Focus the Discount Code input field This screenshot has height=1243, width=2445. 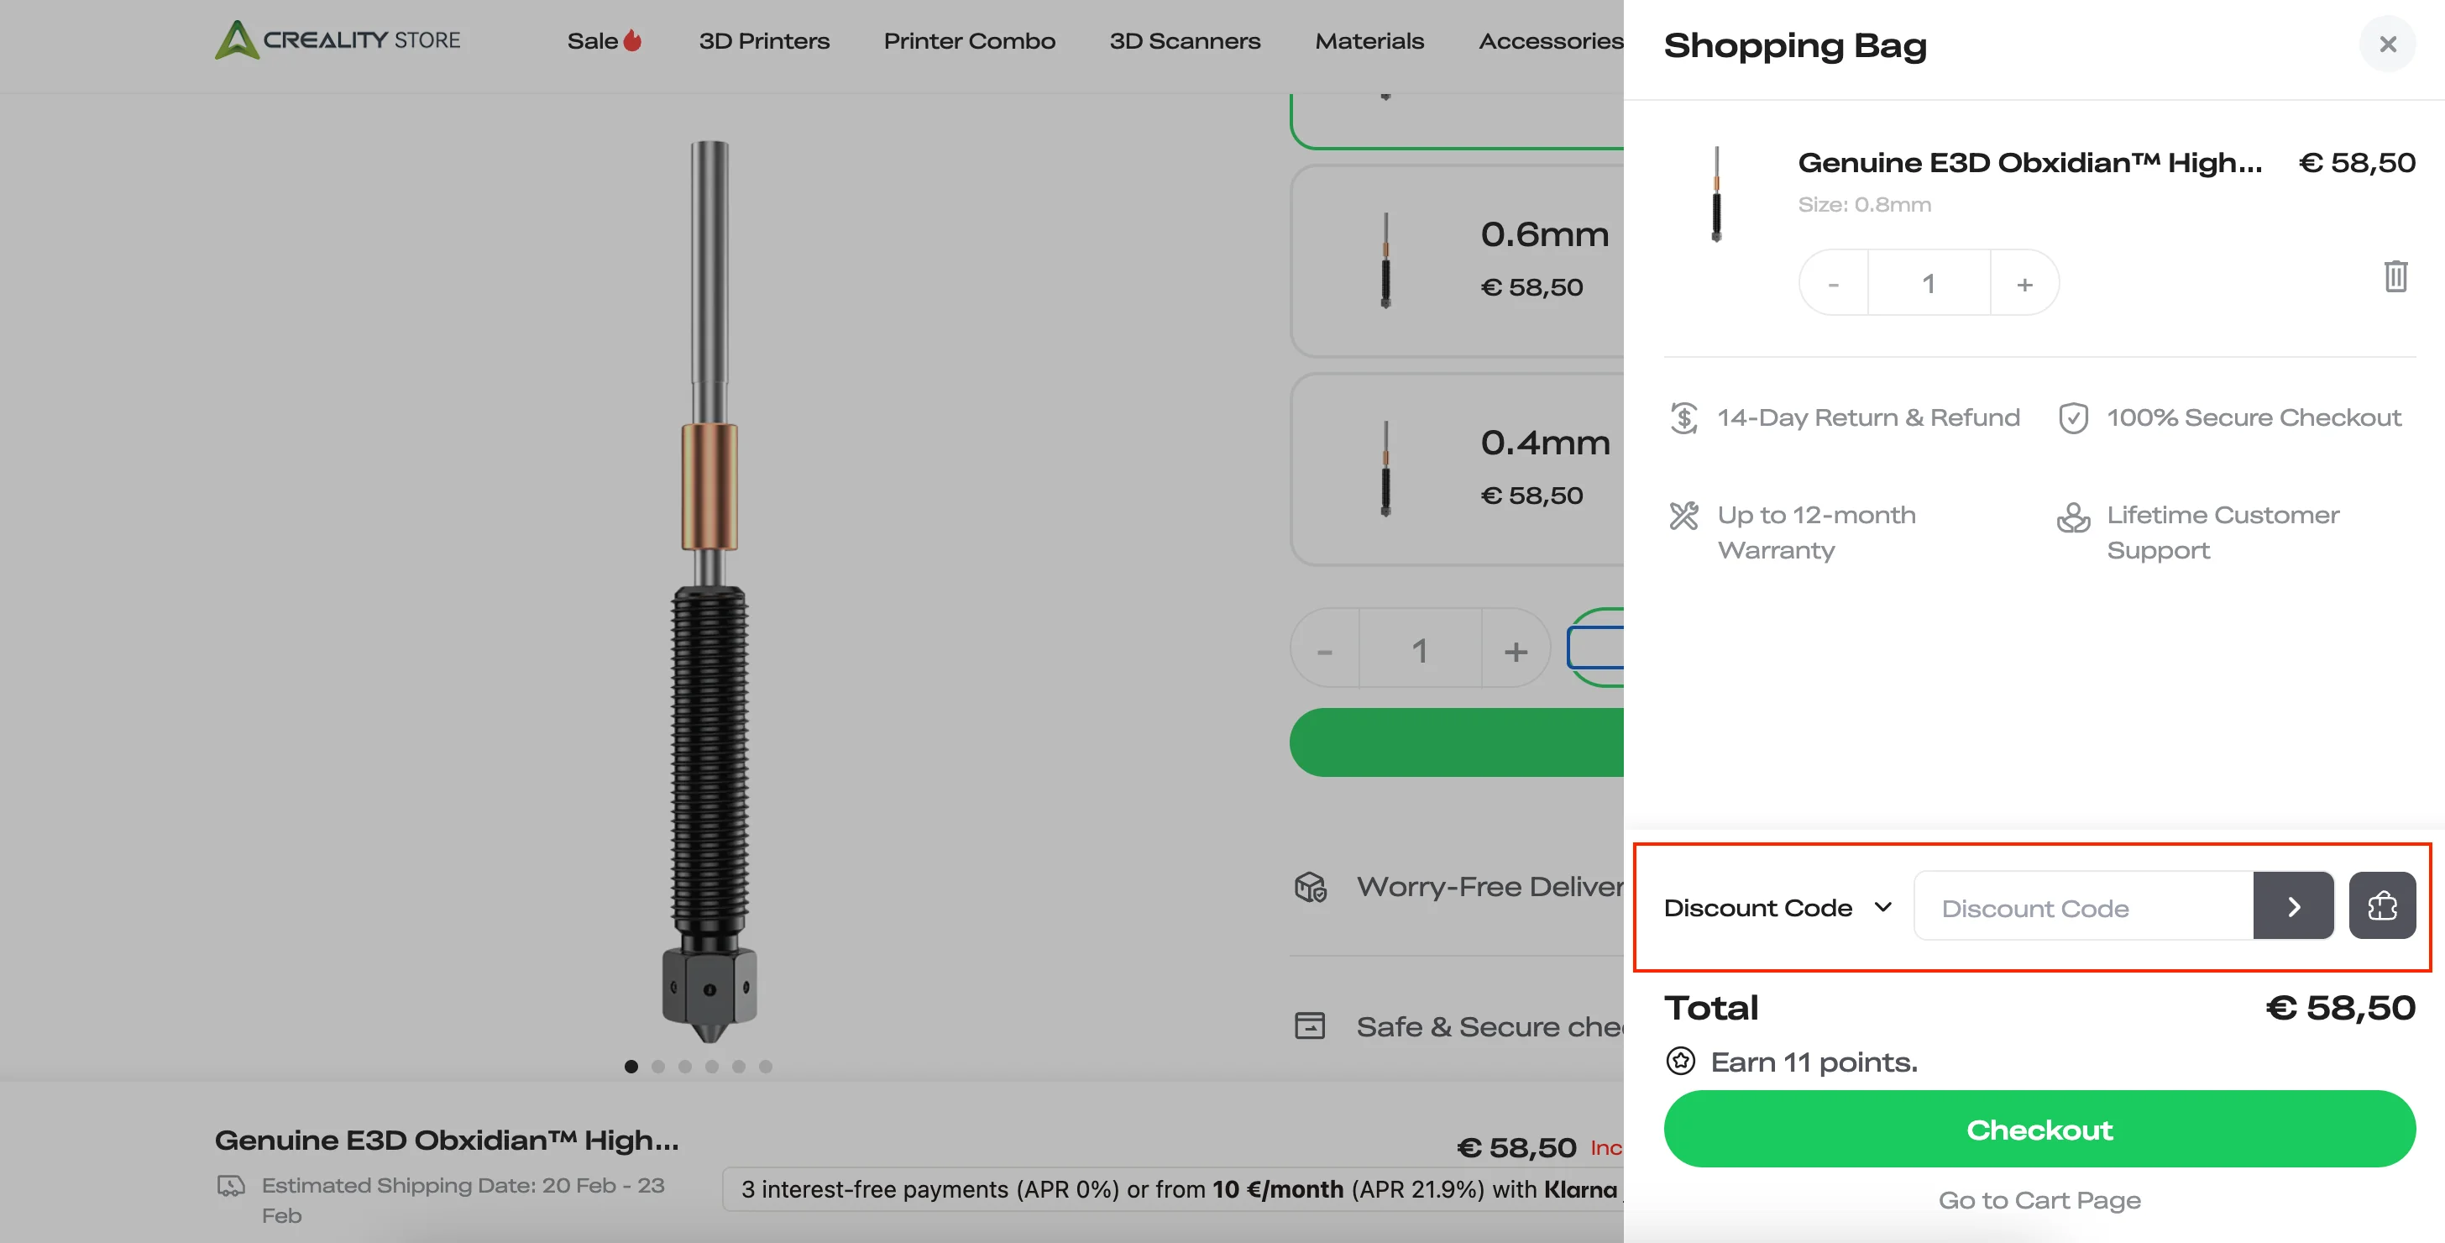[x=2083, y=908]
